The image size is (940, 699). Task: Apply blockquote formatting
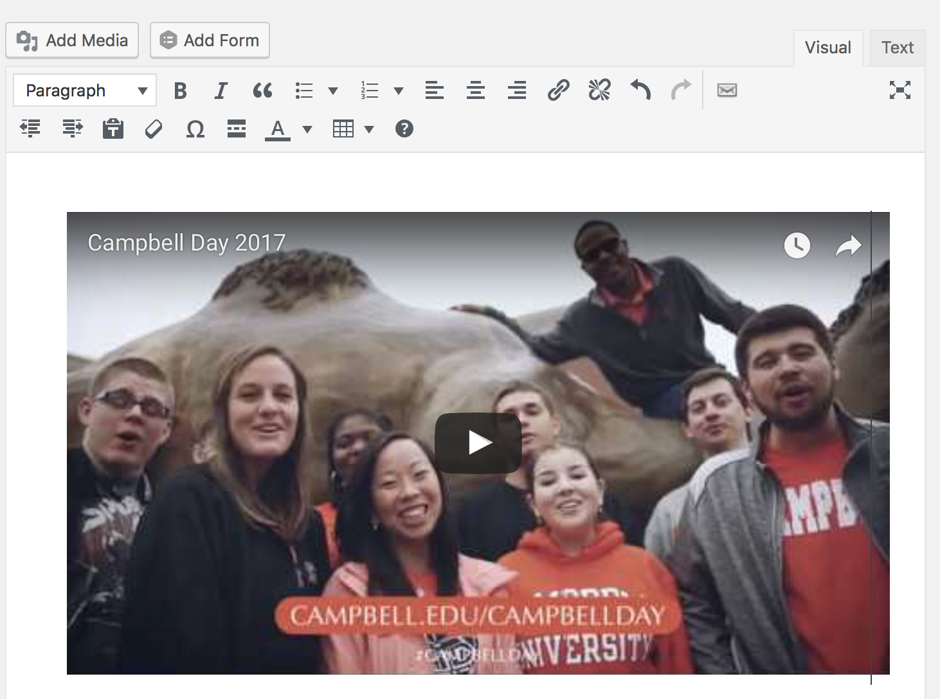click(x=262, y=91)
